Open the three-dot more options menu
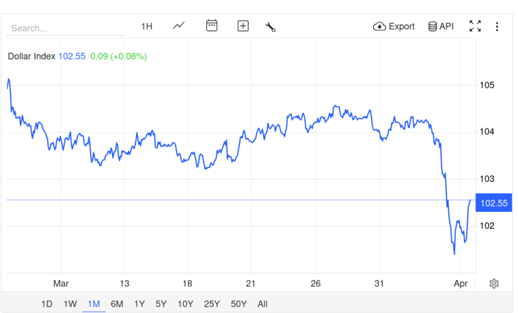This screenshot has height=313, width=518. pyautogui.click(x=497, y=27)
